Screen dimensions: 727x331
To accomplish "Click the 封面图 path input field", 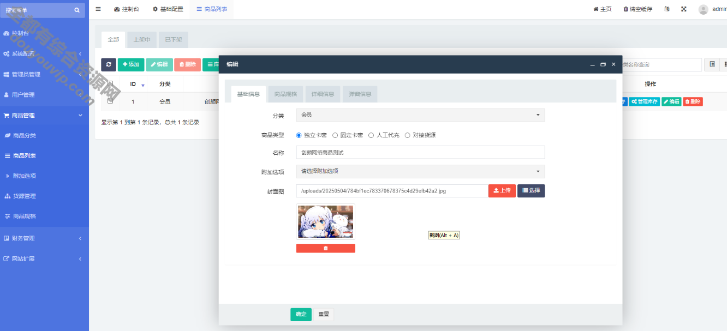I will 392,190.
